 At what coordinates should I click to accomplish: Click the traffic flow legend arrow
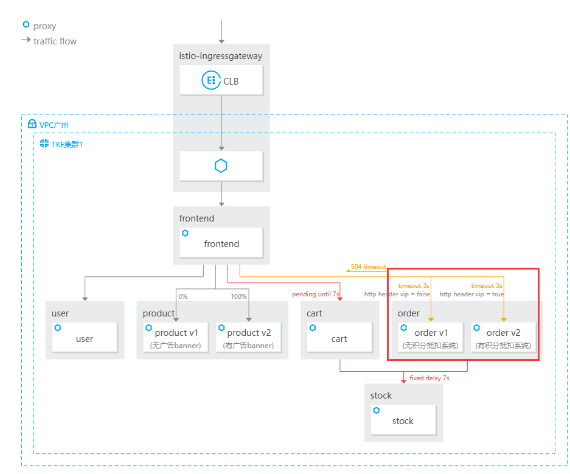click(26, 40)
